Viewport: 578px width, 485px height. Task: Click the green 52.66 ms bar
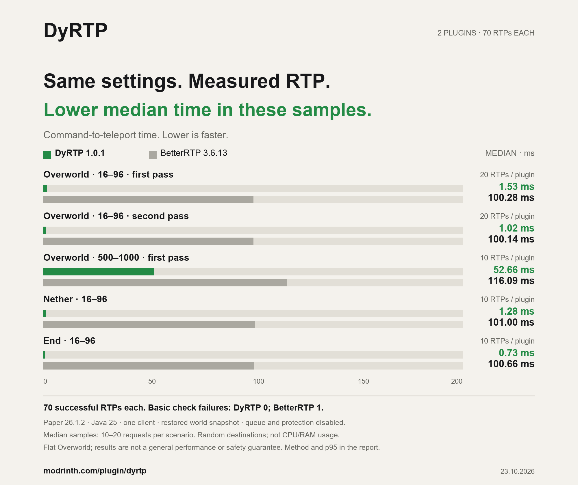(99, 272)
